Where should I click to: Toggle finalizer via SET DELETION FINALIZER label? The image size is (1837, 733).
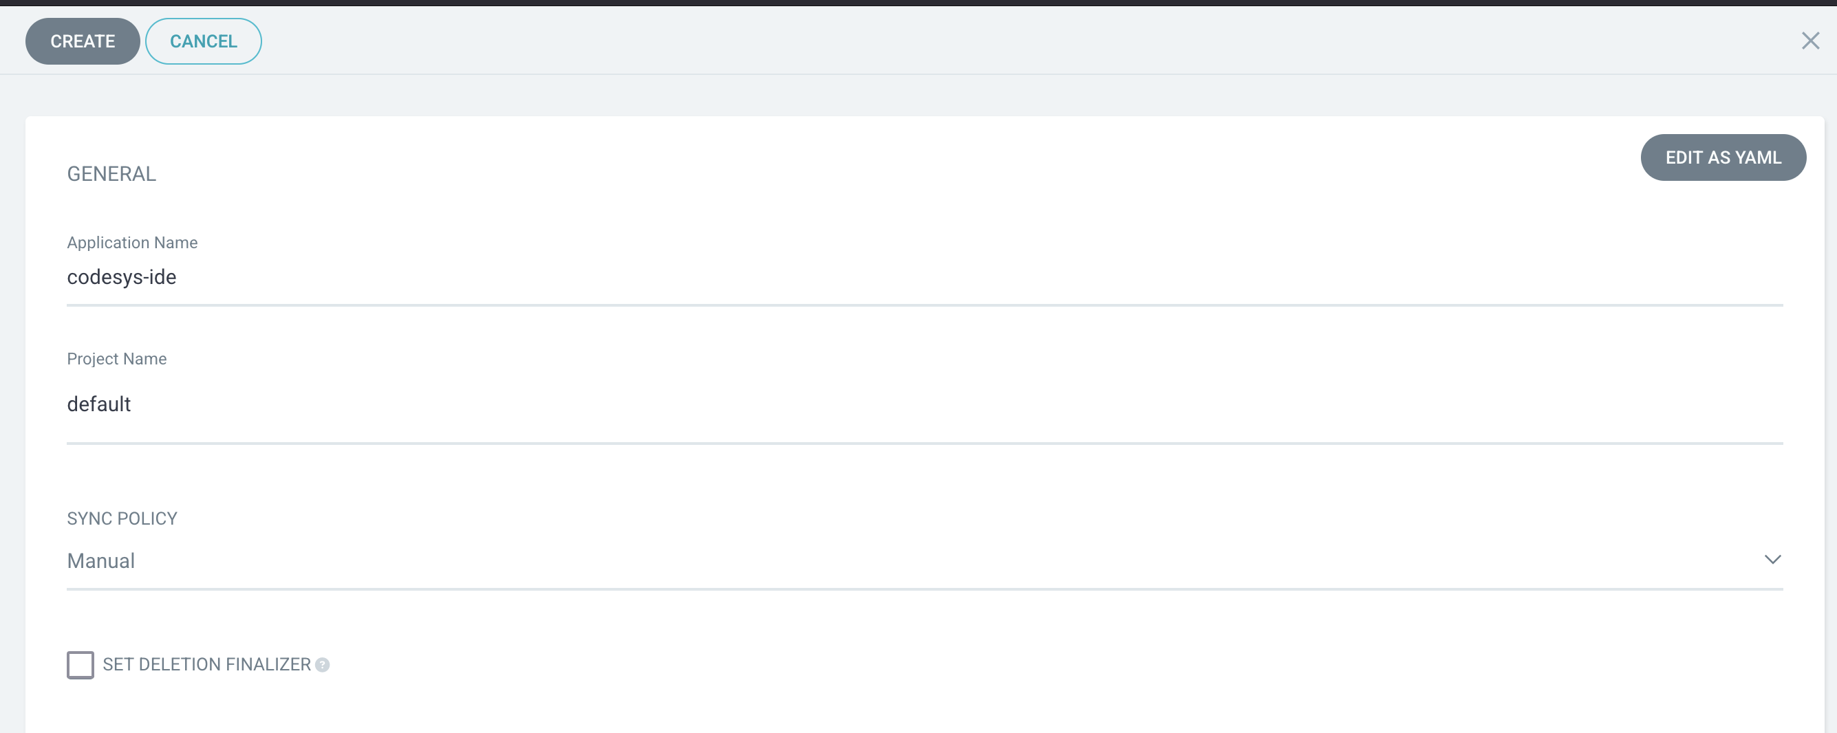207,664
